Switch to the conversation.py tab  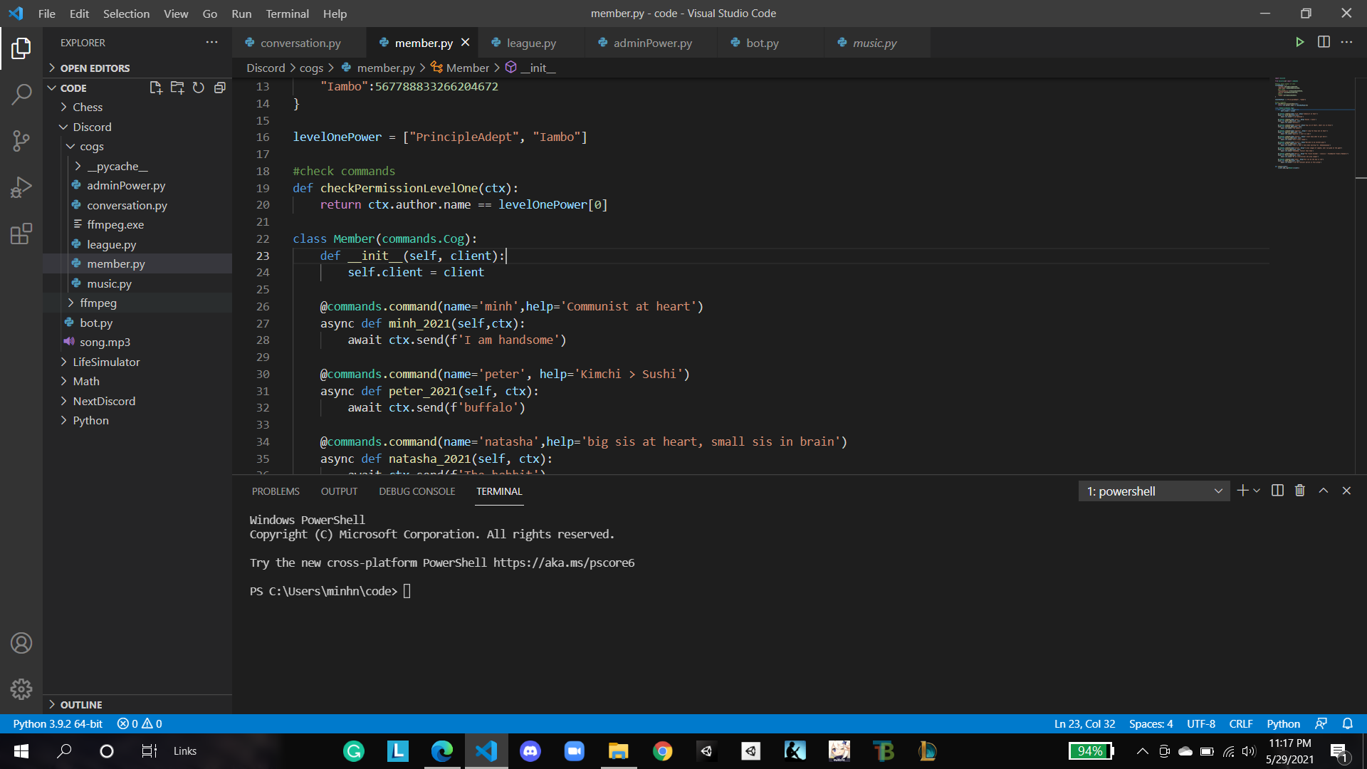pos(300,43)
